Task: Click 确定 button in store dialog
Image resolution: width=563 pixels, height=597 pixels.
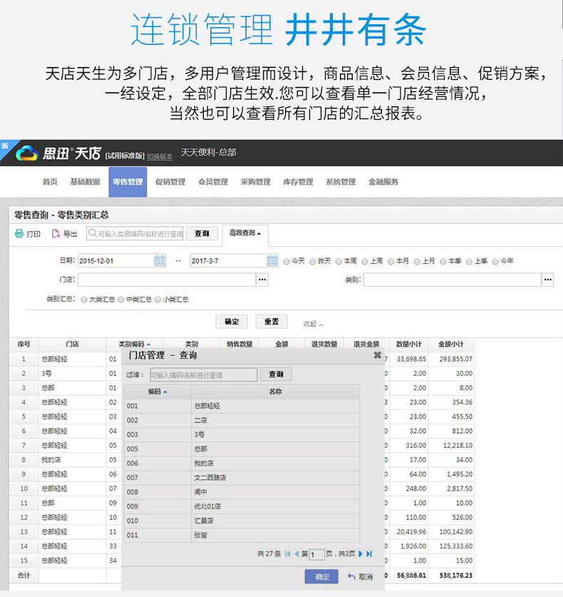Action: pos(321,577)
